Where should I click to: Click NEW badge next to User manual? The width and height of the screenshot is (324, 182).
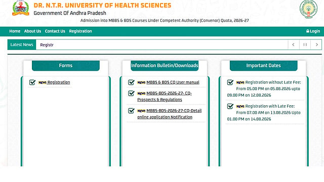141,82
